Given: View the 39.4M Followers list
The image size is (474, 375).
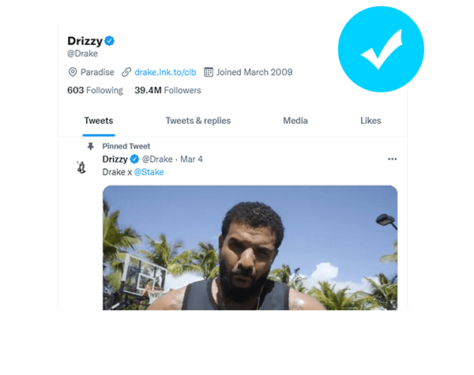Looking at the screenshot, I should [167, 91].
